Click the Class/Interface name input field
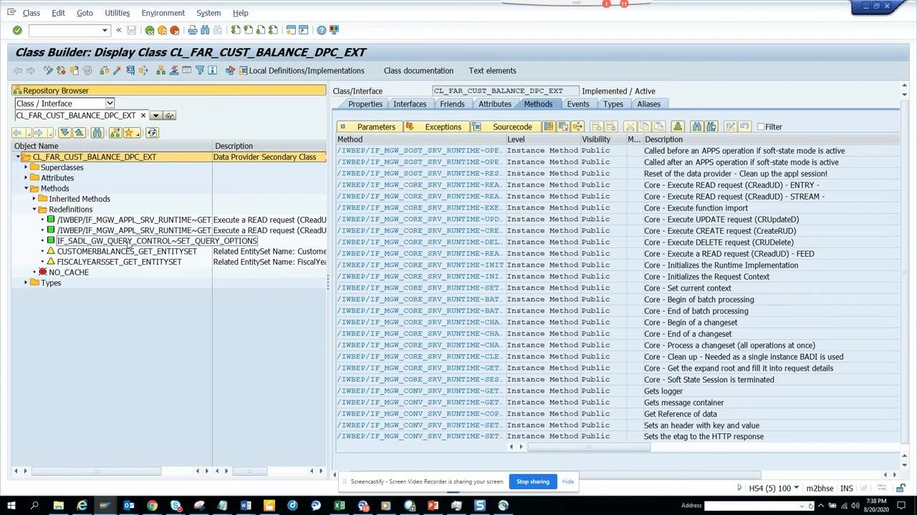The height and width of the screenshot is (515, 917). (505, 91)
